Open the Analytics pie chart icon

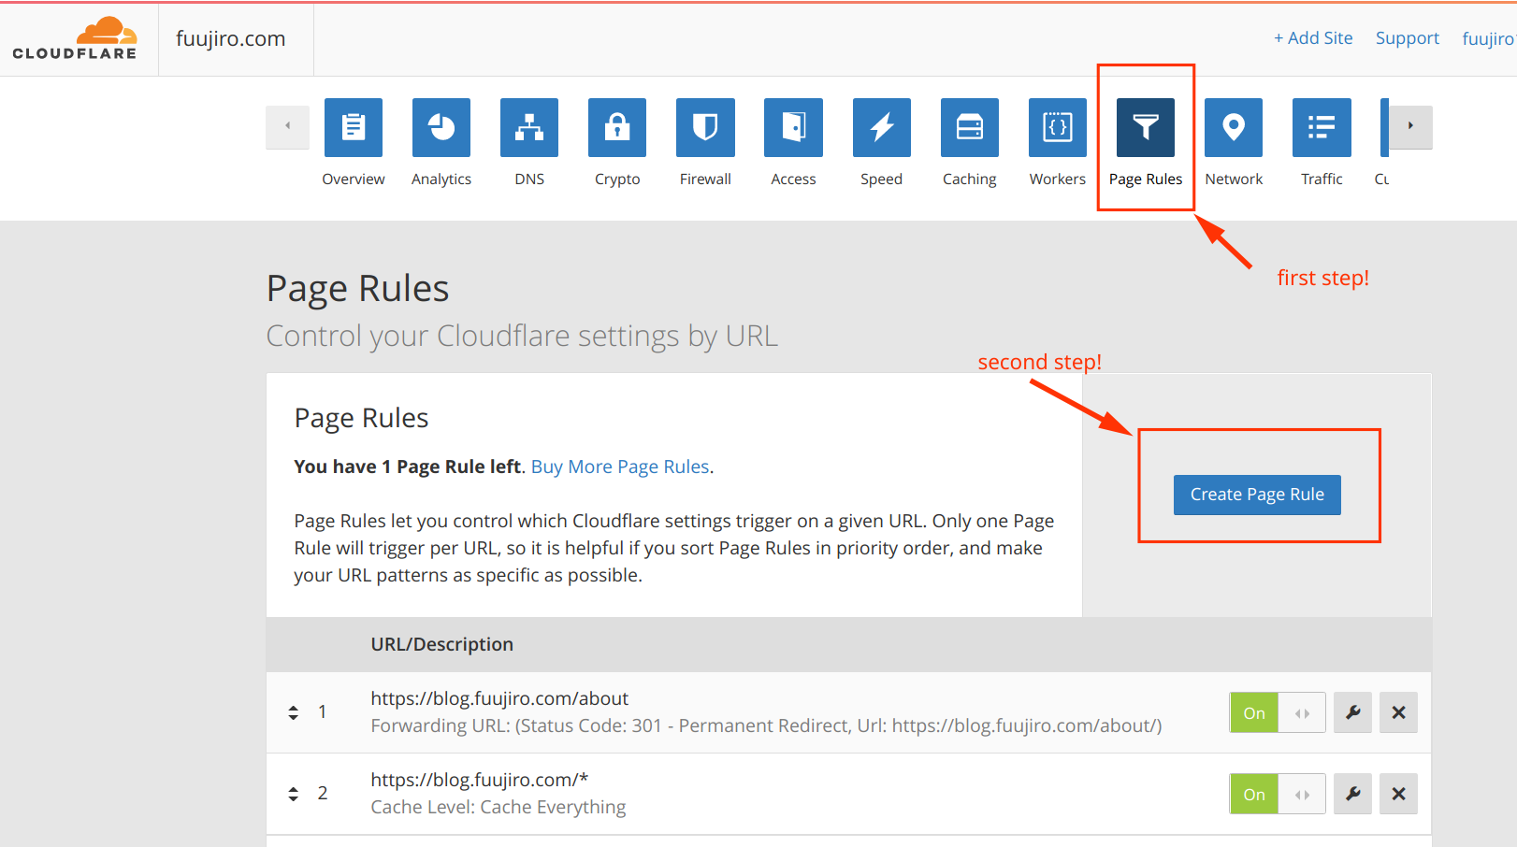point(441,127)
